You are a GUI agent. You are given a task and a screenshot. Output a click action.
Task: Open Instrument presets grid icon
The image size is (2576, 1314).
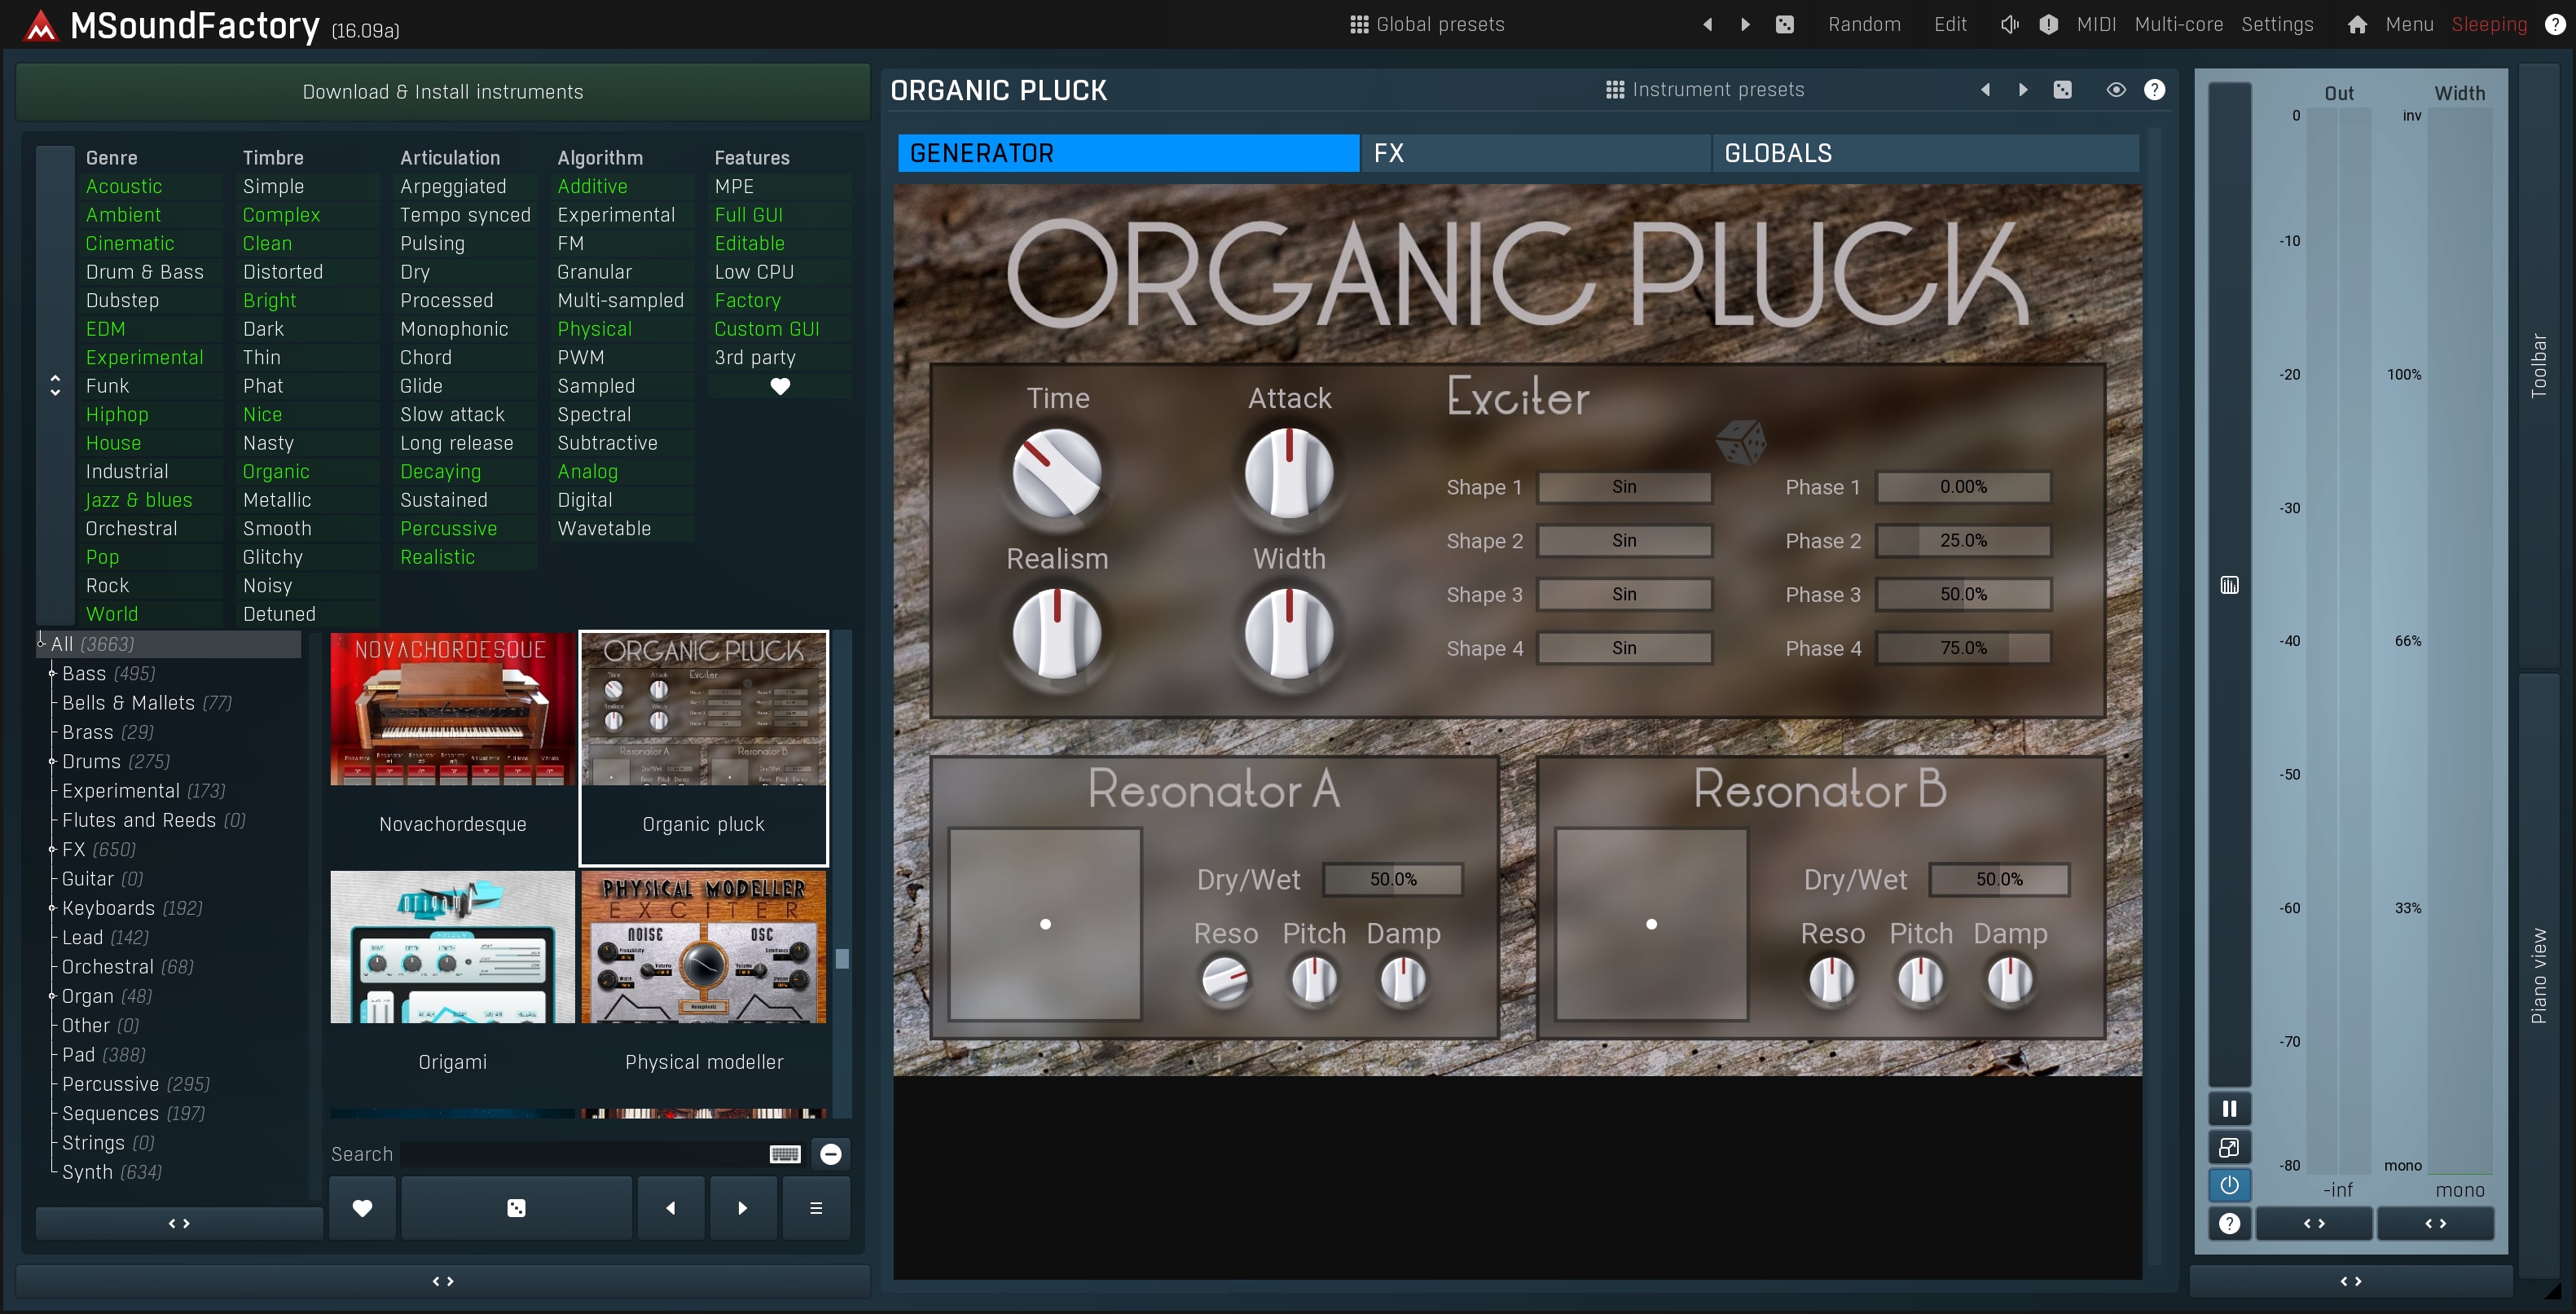1614,90
